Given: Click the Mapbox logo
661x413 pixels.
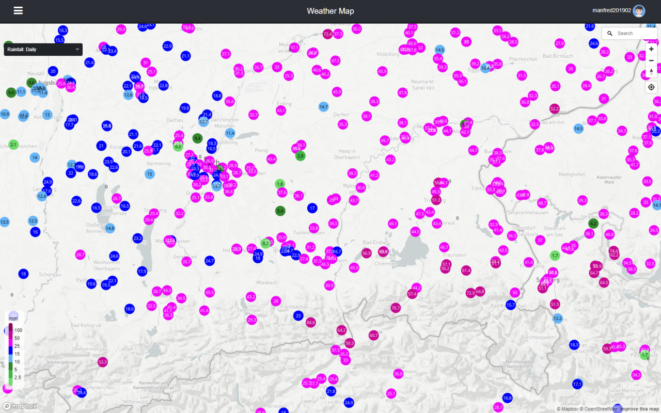Looking at the screenshot, I should point(20,406).
